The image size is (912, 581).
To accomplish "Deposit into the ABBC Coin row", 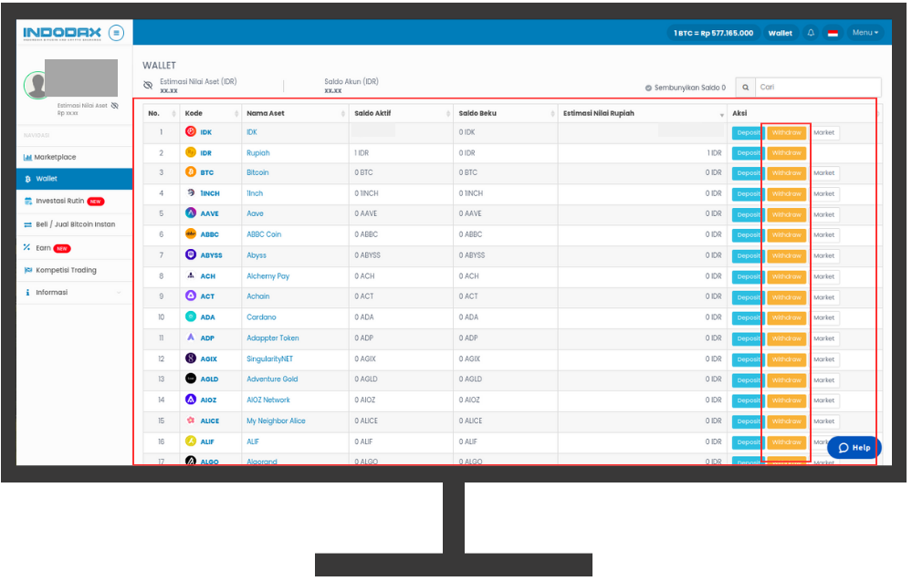I will [x=748, y=234].
